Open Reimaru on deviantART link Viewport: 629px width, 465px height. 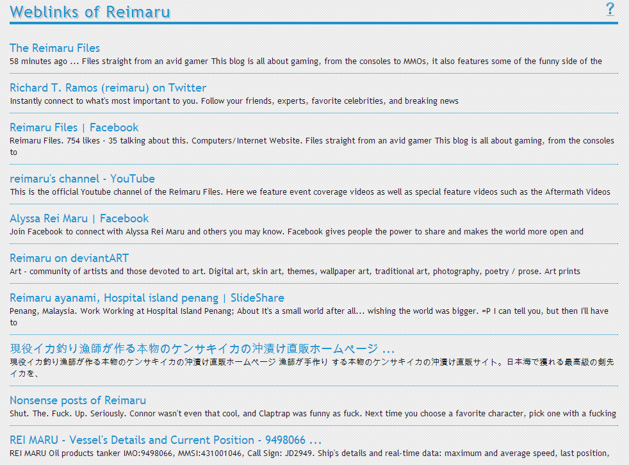(x=69, y=258)
